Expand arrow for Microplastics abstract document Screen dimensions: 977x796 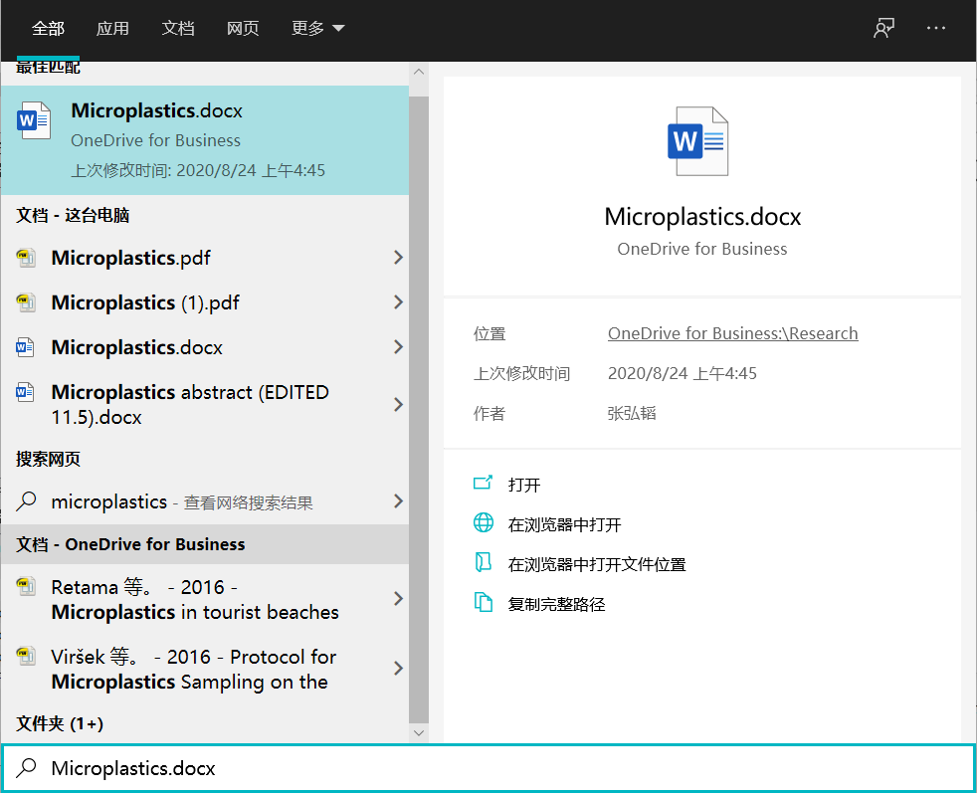click(398, 405)
